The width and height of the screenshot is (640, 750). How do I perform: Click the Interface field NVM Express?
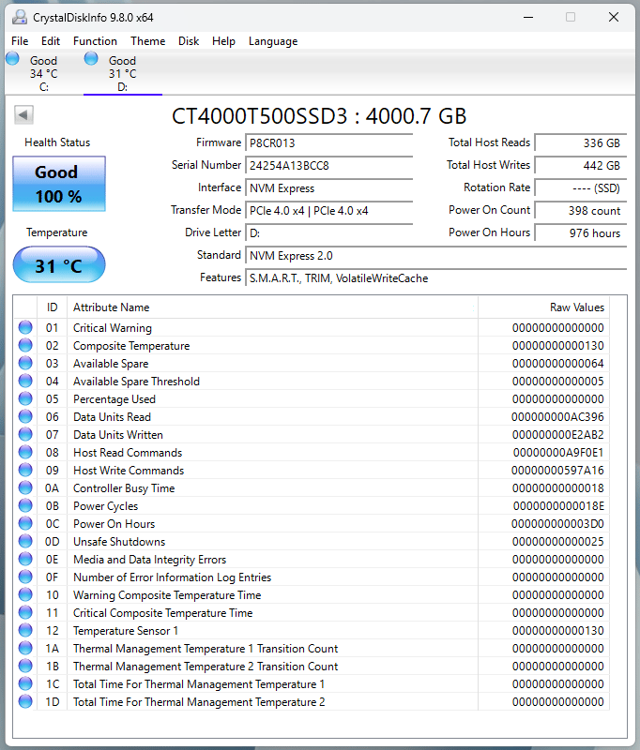click(328, 188)
